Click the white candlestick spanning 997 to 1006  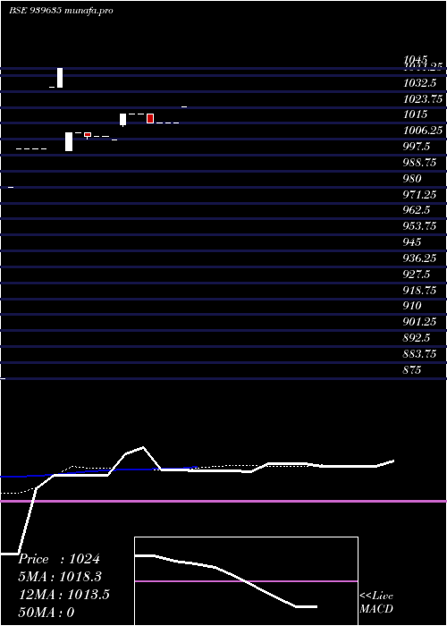(69, 141)
